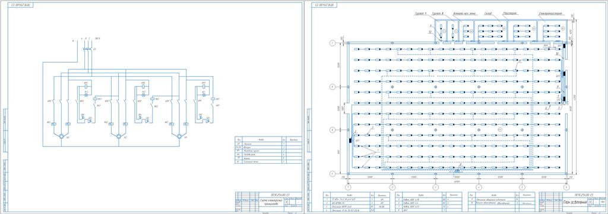Click rightmost motor circle symbol in schematic
This screenshot has height=214, width=608.
point(179,137)
